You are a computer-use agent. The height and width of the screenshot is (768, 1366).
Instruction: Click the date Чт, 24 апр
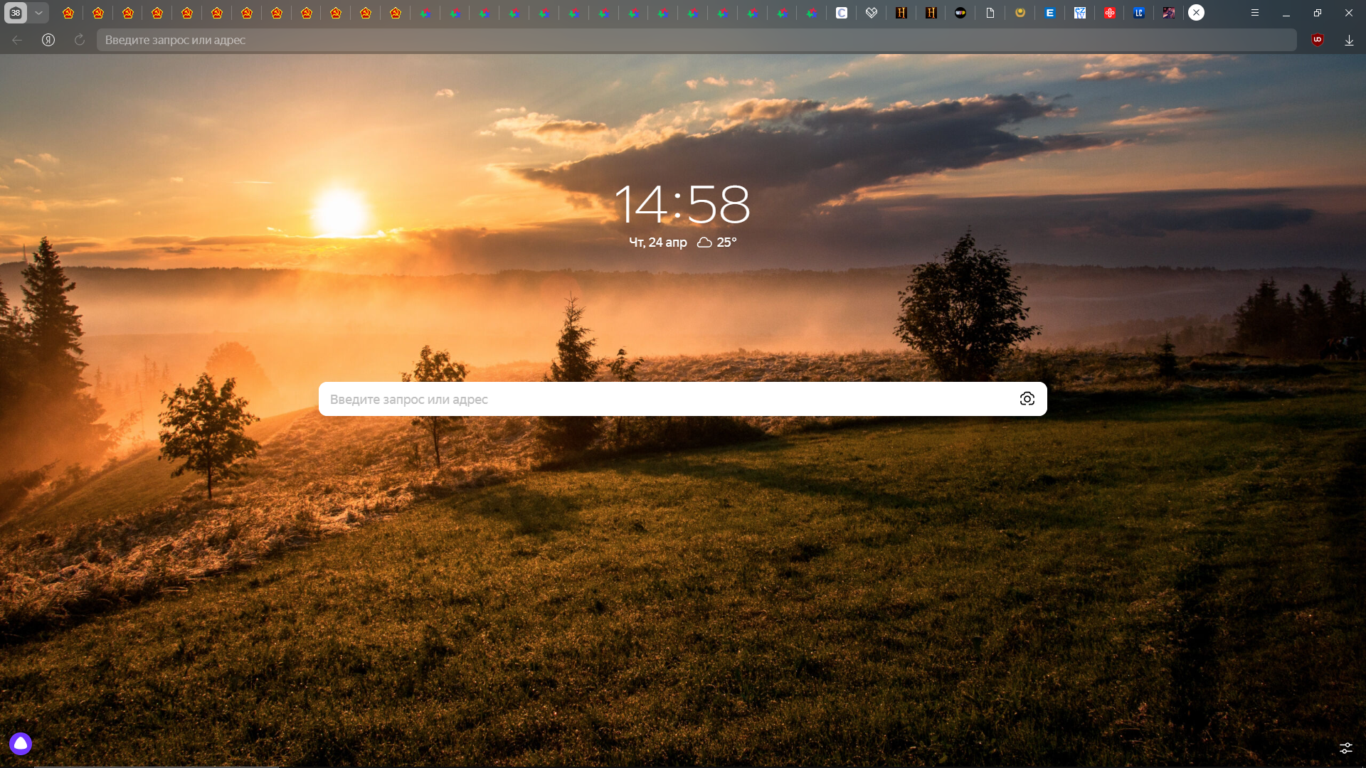pyautogui.click(x=658, y=242)
